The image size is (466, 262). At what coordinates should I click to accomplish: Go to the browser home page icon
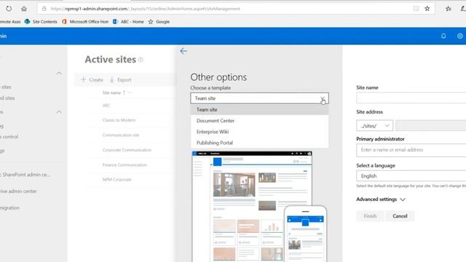24,9
